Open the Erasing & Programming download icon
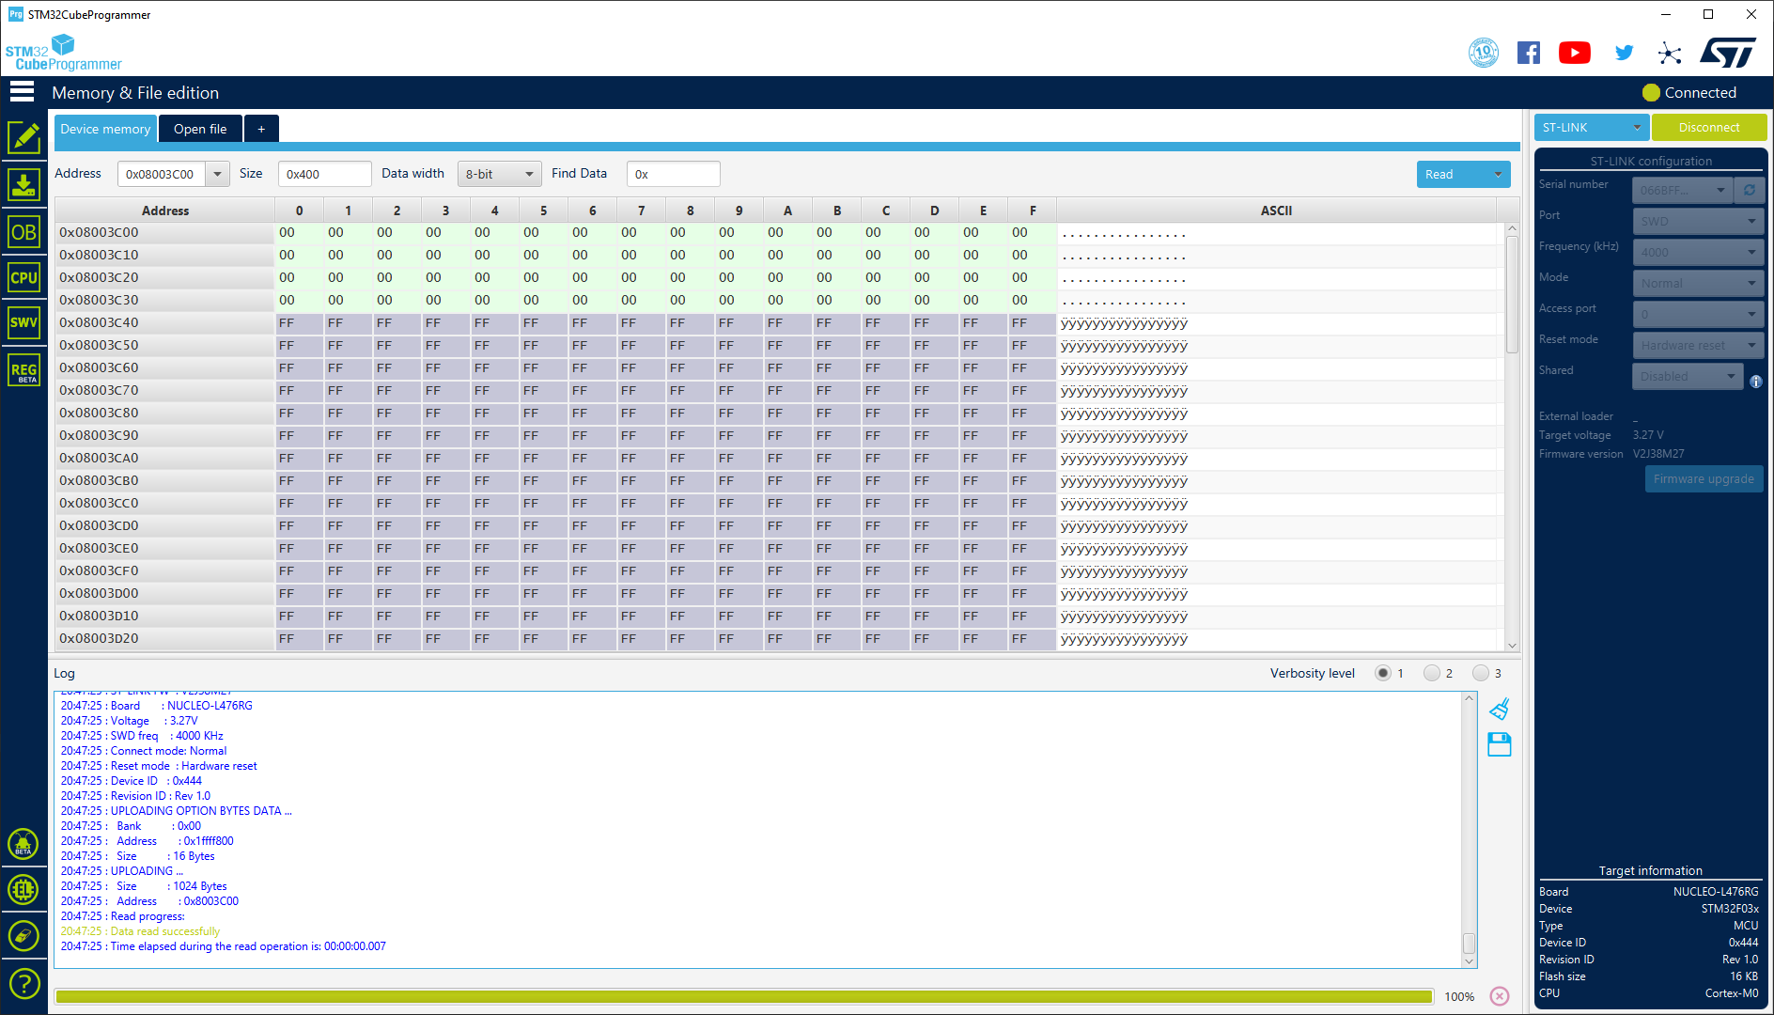Image resolution: width=1774 pixels, height=1015 pixels. click(23, 185)
